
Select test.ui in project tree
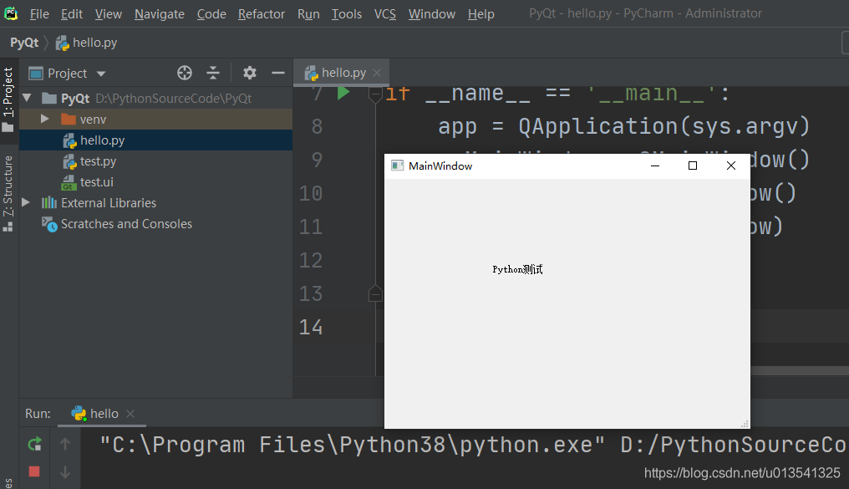click(98, 182)
